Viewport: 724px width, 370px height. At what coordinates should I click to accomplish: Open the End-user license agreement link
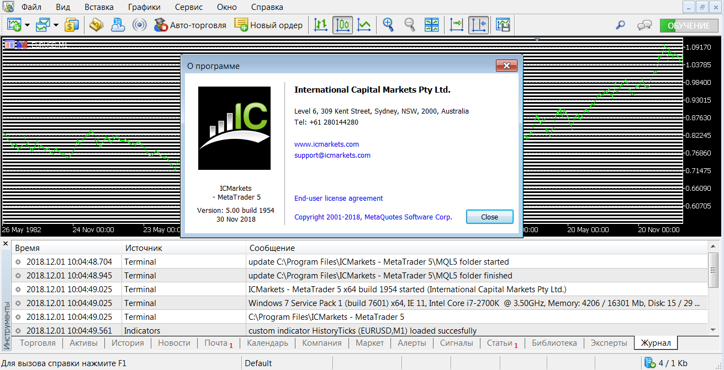339,199
